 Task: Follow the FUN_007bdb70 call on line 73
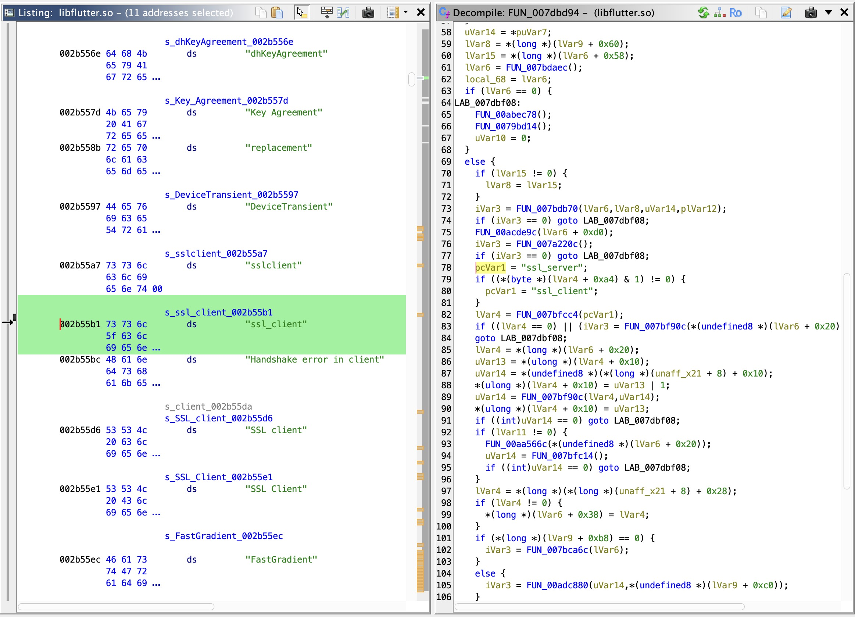(x=547, y=209)
